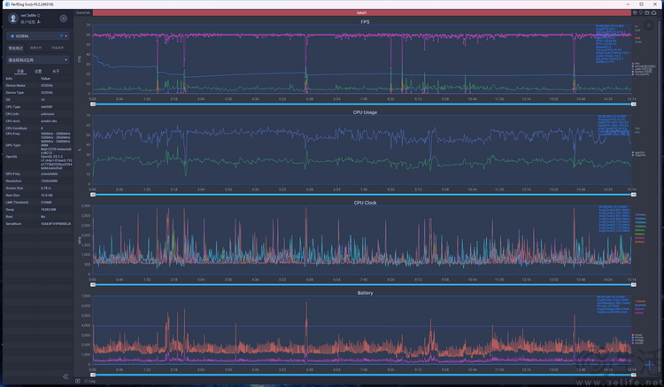
Task: Click the Resolution row value
Action: (49, 181)
